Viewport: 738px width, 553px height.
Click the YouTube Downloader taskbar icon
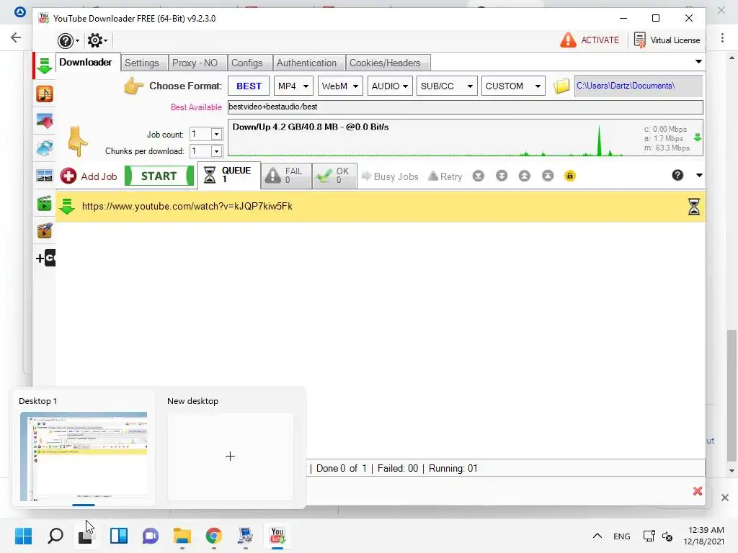point(277,536)
